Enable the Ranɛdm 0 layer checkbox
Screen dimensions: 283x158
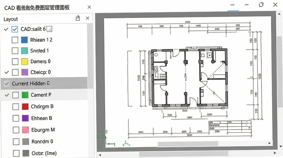coord(16,142)
